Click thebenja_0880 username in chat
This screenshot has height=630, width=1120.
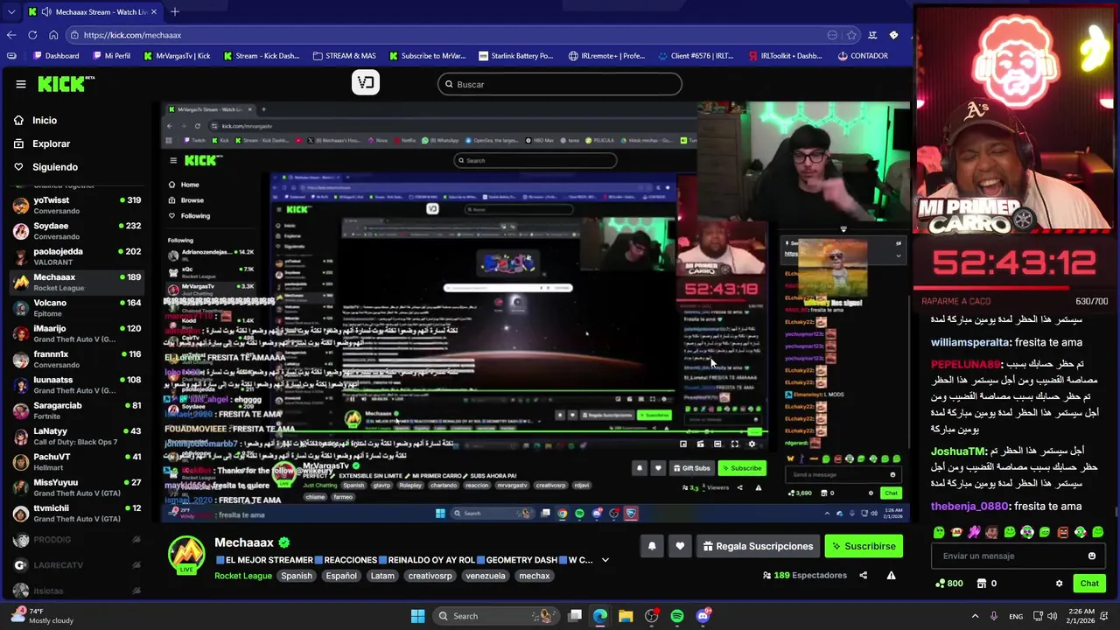[970, 507]
